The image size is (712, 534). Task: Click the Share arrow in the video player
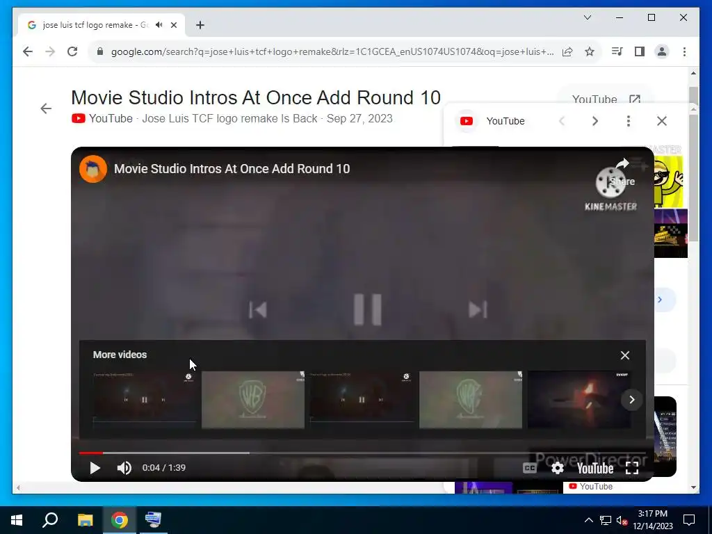coord(622,172)
